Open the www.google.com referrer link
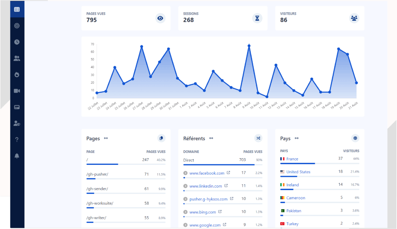 [205, 225]
